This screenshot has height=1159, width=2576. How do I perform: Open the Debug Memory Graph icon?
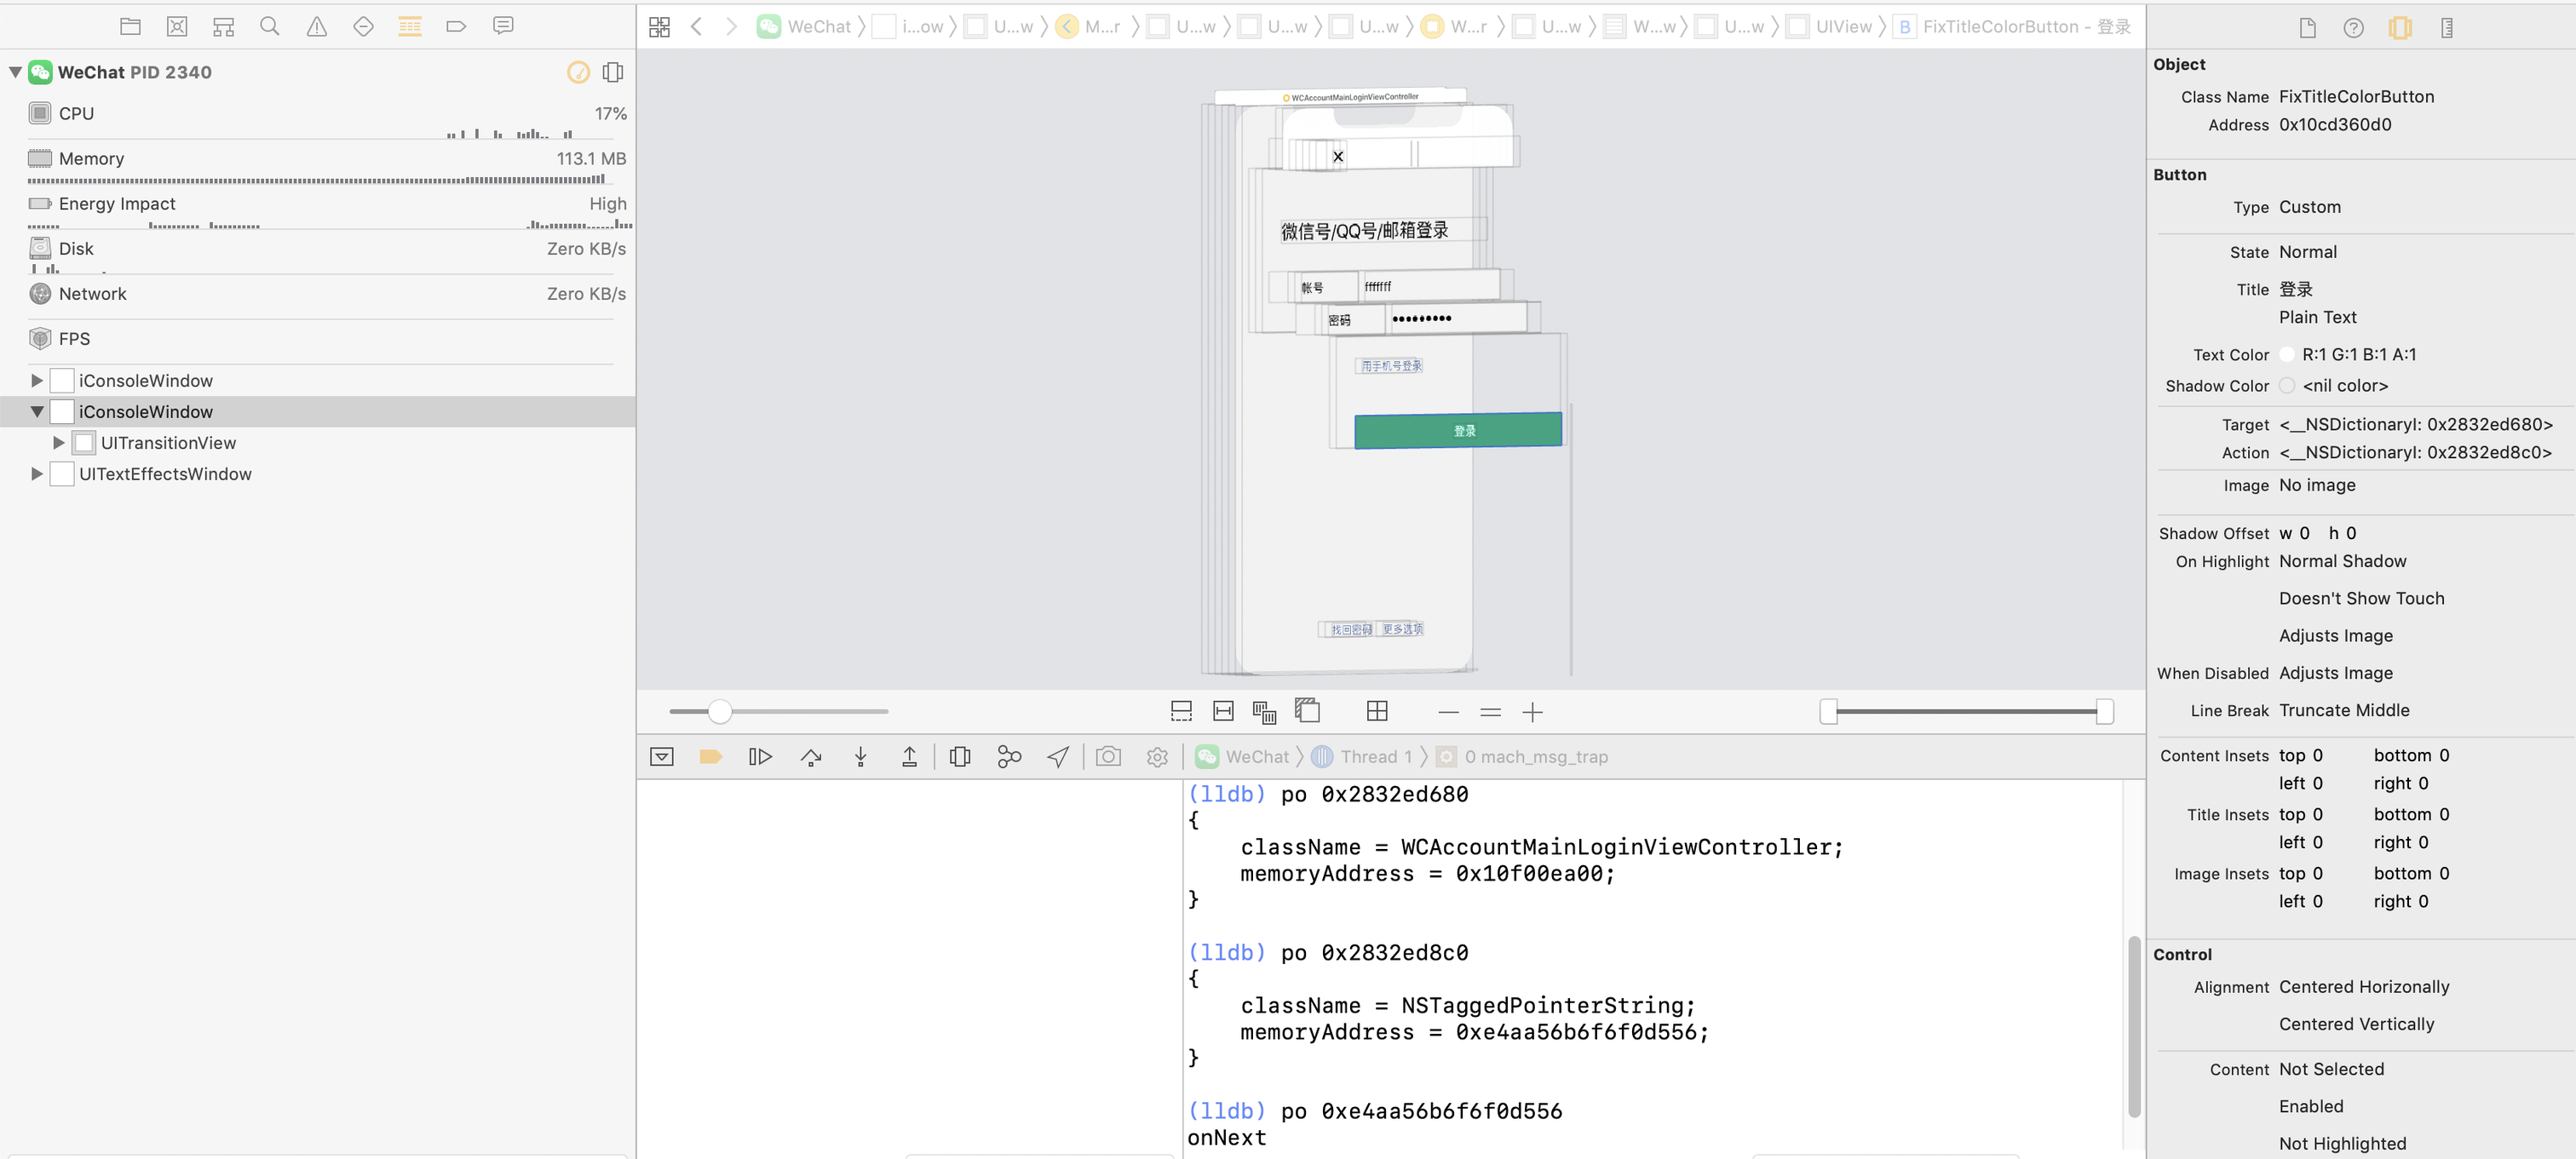[1009, 757]
